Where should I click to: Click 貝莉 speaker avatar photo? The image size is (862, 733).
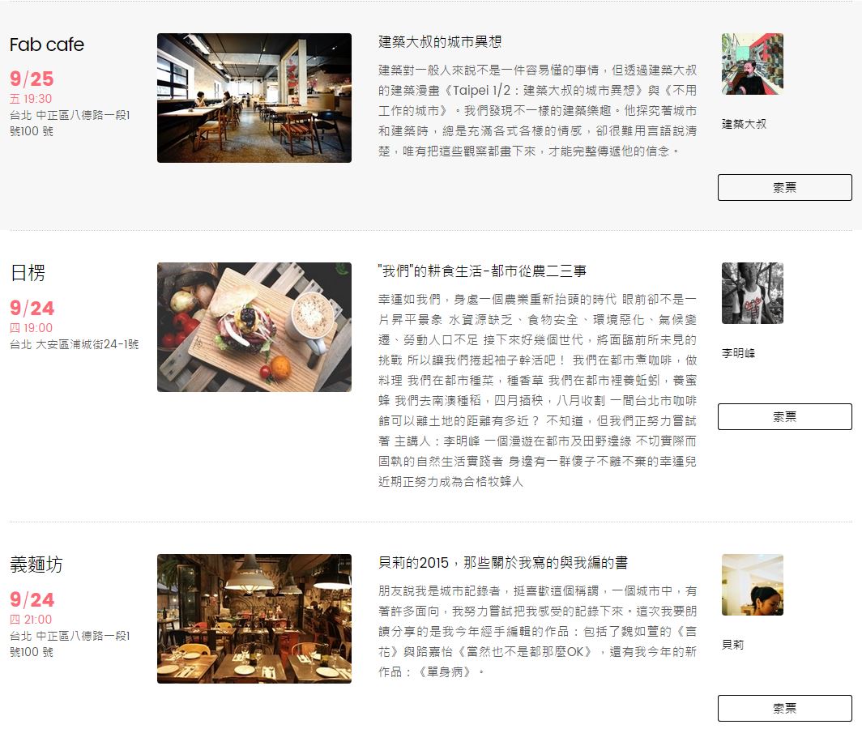753,585
